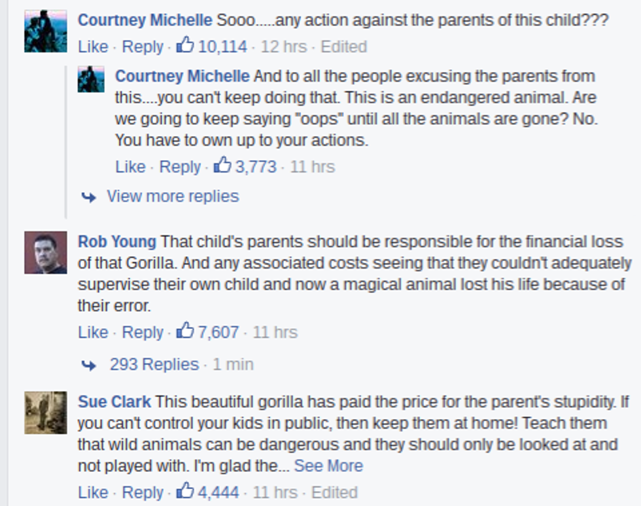Click reply arrow icon beside View more replies
Image resolution: width=641 pixels, height=506 pixels.
(x=88, y=197)
